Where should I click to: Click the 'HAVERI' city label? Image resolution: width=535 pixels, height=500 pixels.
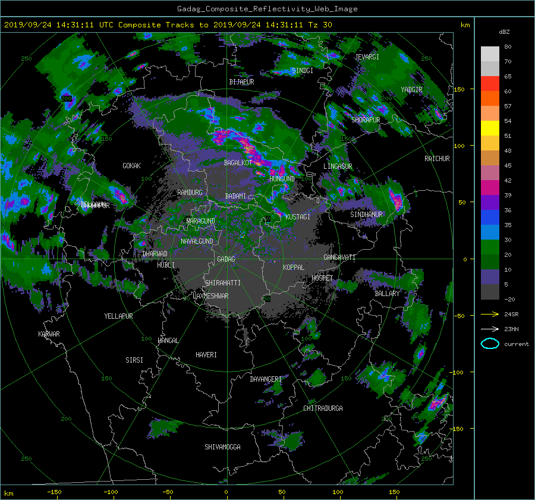click(x=206, y=355)
